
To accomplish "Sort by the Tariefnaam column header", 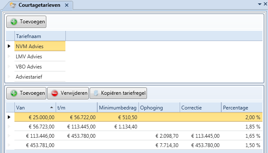I will (40, 36).
